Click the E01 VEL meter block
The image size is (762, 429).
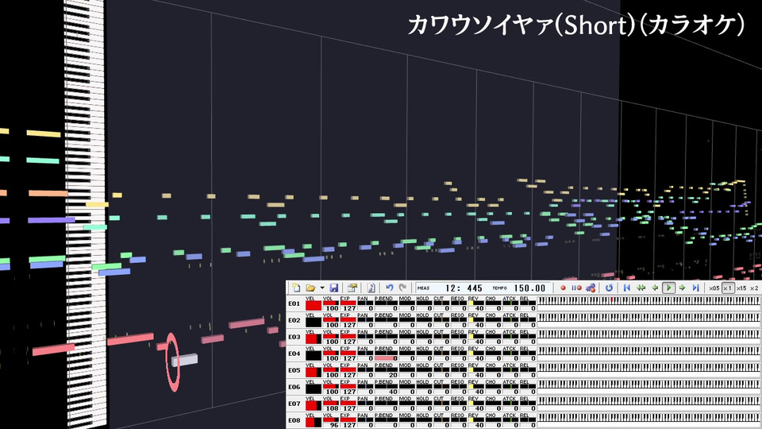click(314, 305)
